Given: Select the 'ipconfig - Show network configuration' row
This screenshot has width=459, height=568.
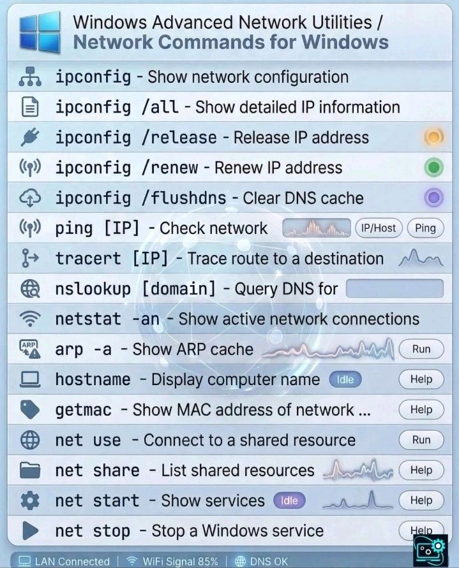Looking at the screenshot, I should click(x=229, y=76).
